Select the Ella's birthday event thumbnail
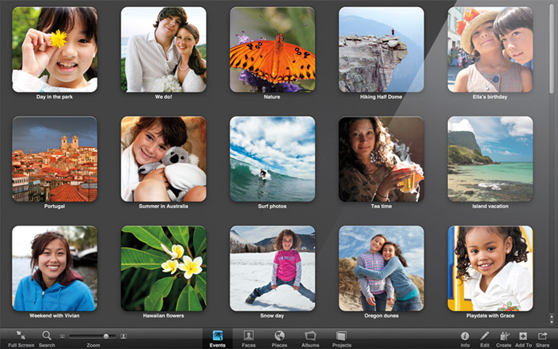The image size is (558, 349). click(x=490, y=49)
